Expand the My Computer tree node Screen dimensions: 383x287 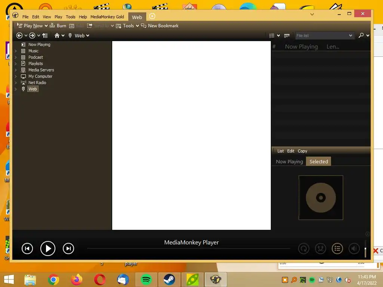[x=16, y=76]
